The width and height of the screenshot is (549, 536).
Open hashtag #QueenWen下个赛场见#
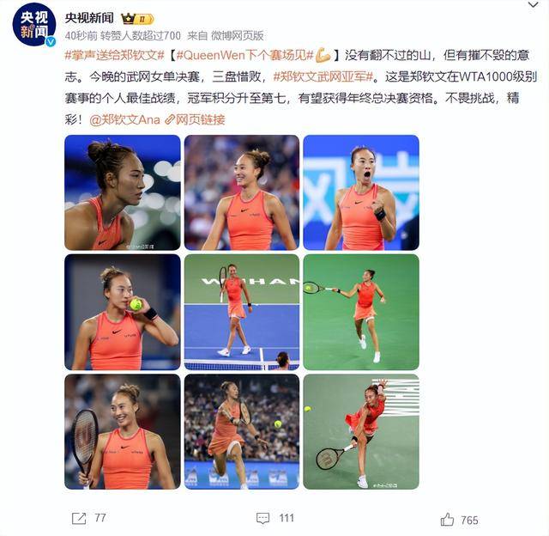[x=245, y=55]
